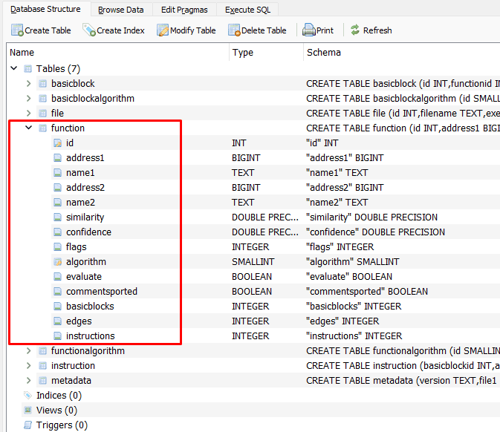Click the Create Table toolbar icon
This screenshot has width=500, height=432.
click(17, 30)
